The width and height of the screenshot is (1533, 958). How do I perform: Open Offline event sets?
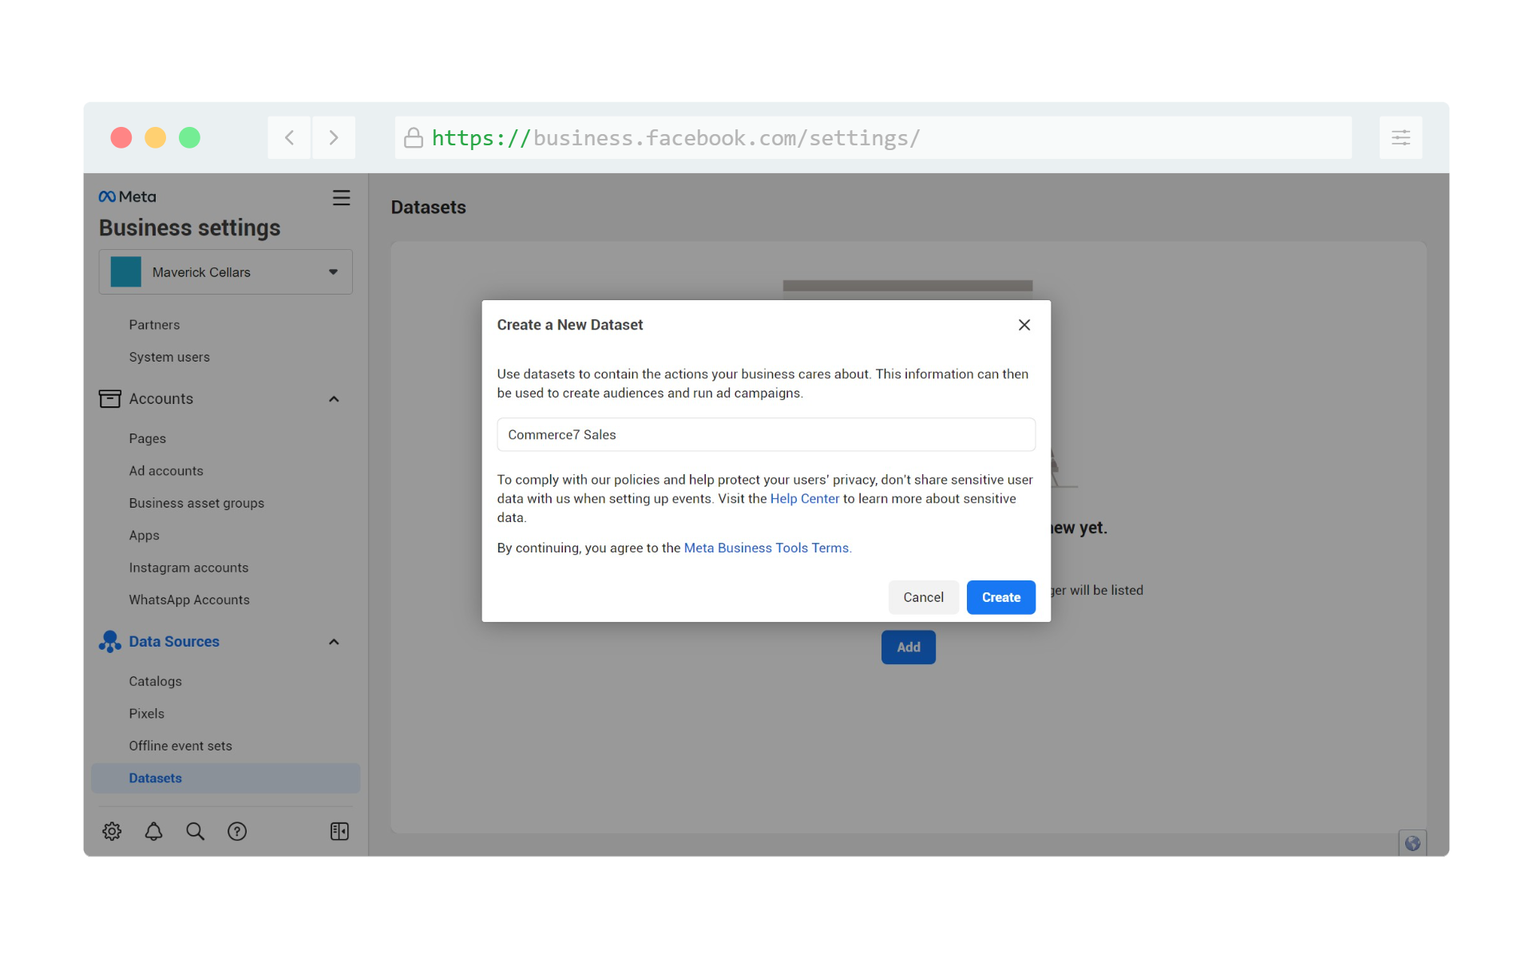(180, 746)
